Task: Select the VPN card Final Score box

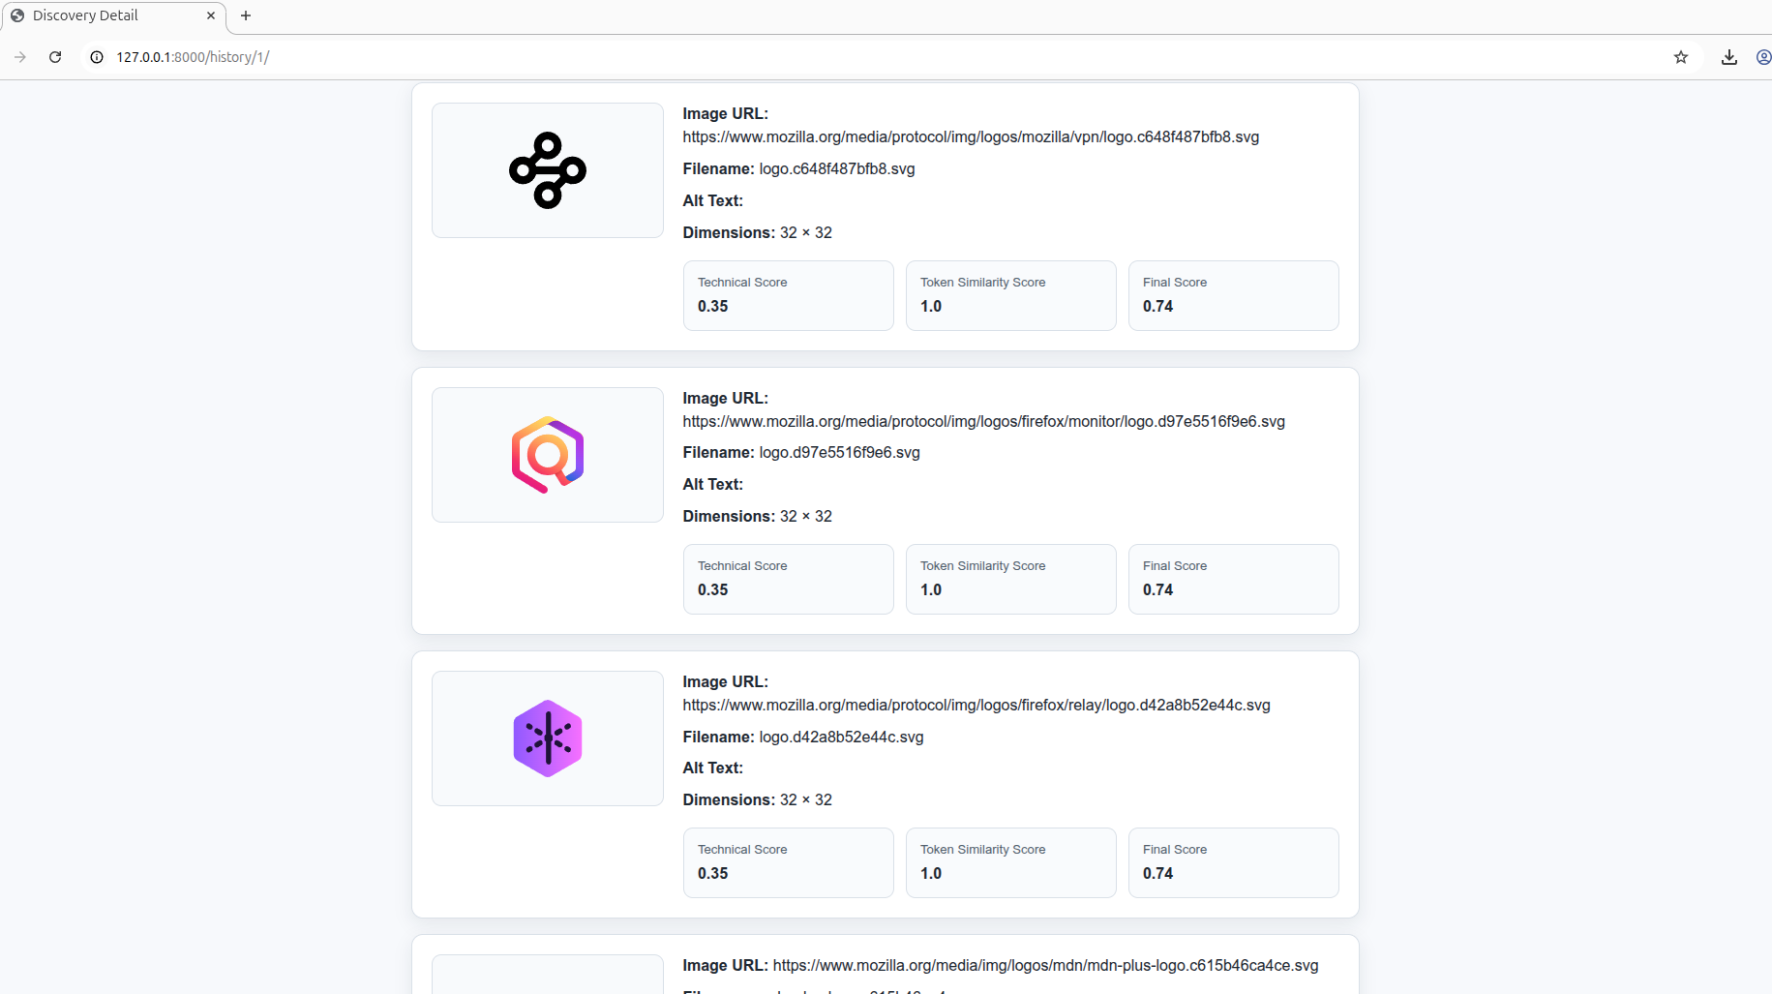Action: [1233, 295]
